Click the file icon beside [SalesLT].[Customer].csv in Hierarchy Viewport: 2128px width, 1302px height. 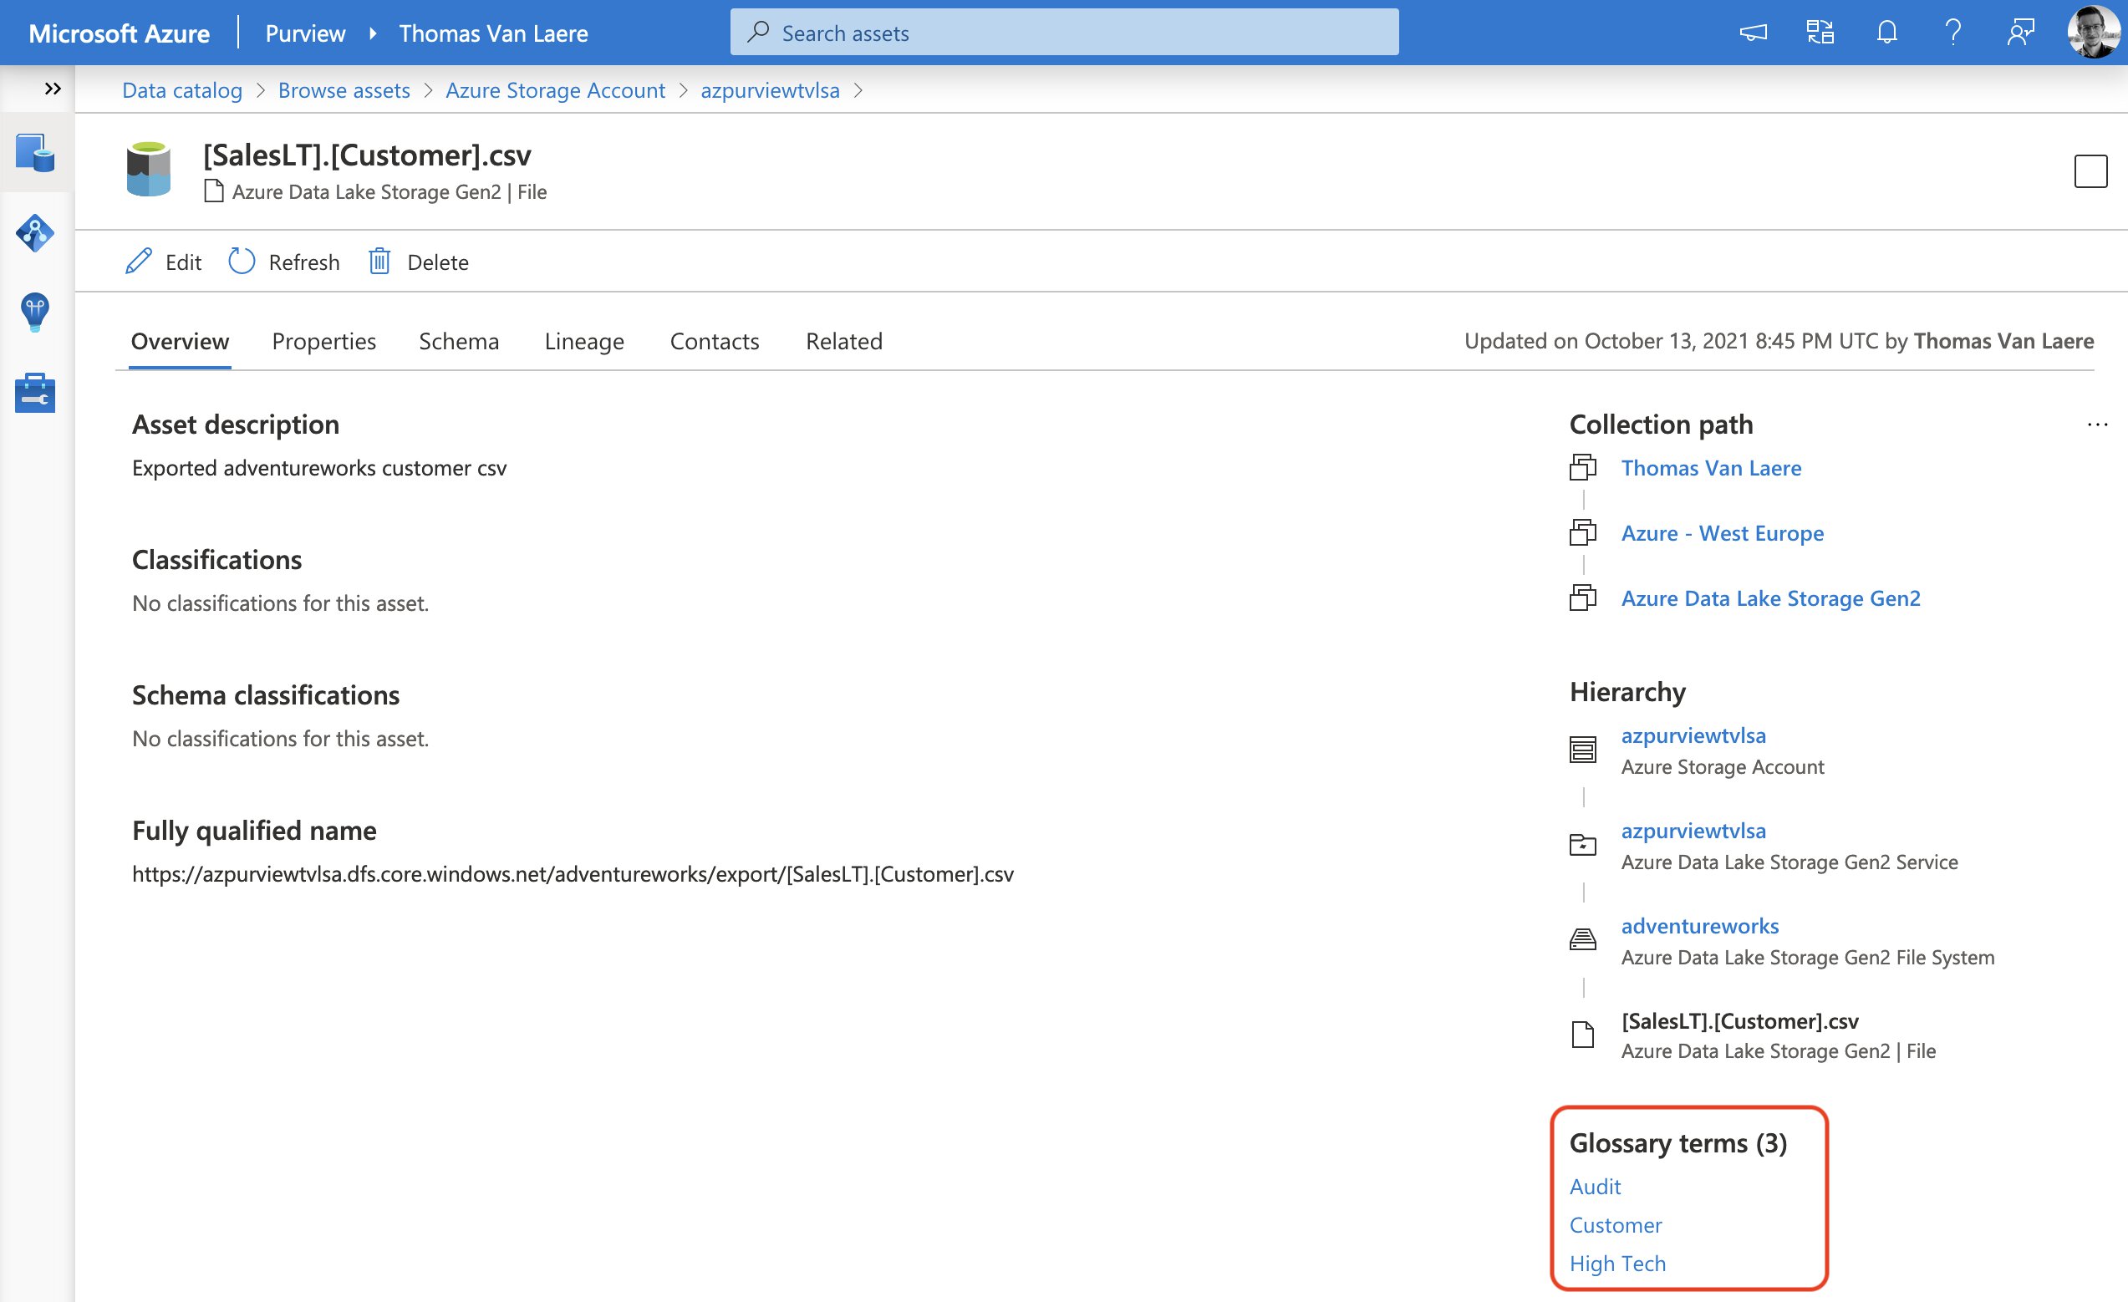(x=1582, y=1034)
